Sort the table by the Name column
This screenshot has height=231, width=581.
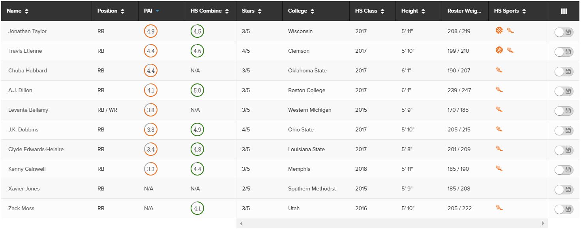click(x=18, y=11)
